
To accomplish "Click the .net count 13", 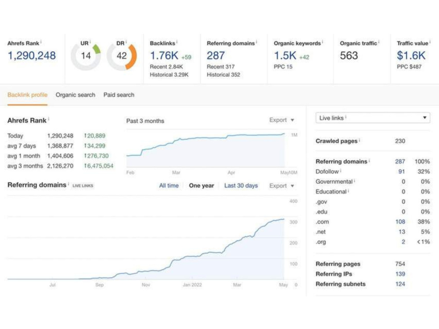I will coord(402,232).
